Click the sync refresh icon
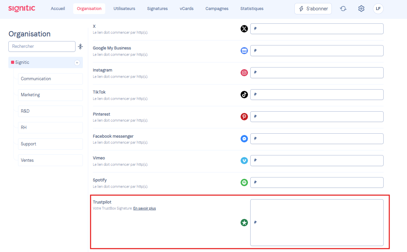 pos(343,9)
